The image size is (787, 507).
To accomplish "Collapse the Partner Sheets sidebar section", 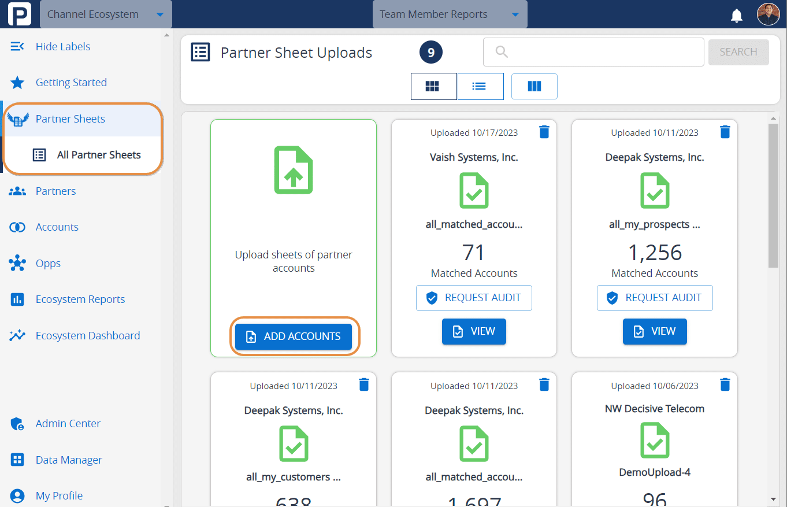I will pyautogui.click(x=70, y=119).
